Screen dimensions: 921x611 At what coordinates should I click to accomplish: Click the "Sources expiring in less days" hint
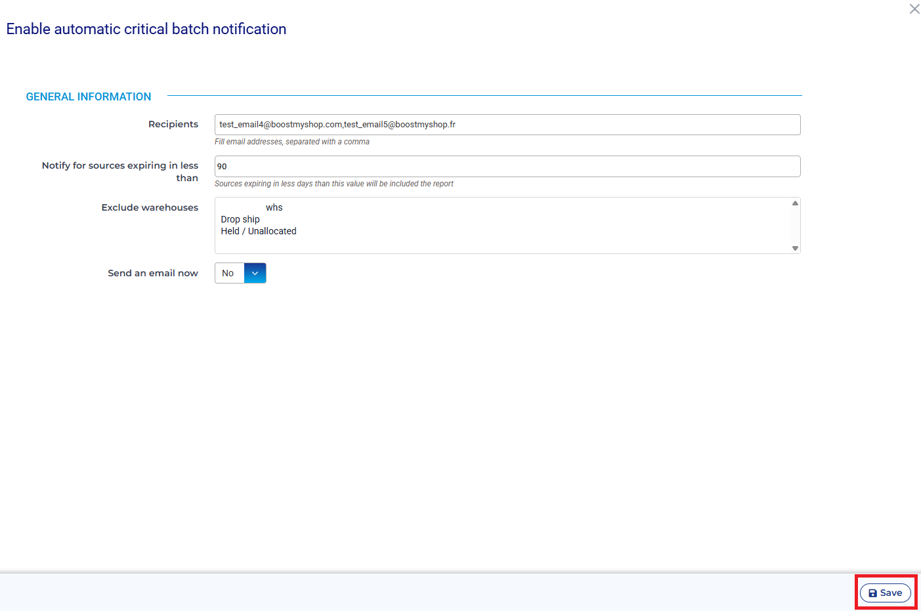(x=333, y=184)
